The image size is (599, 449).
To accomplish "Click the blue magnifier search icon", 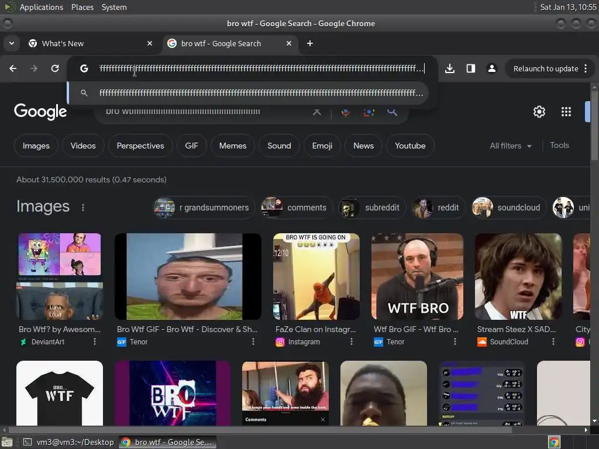I will (x=392, y=112).
